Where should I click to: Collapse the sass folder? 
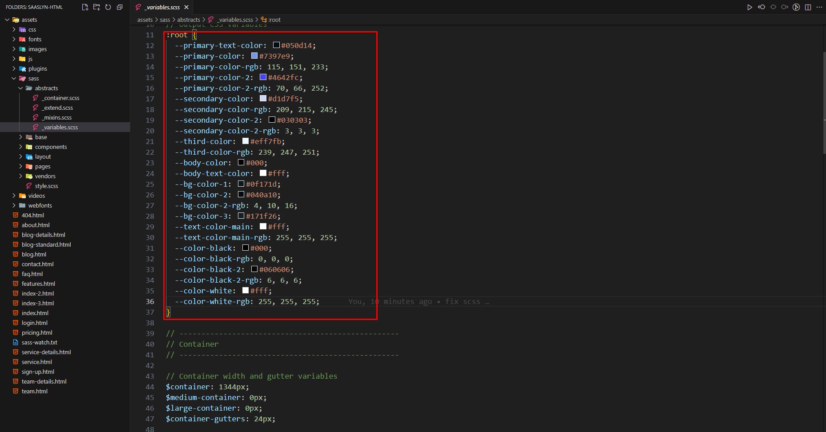click(x=33, y=79)
